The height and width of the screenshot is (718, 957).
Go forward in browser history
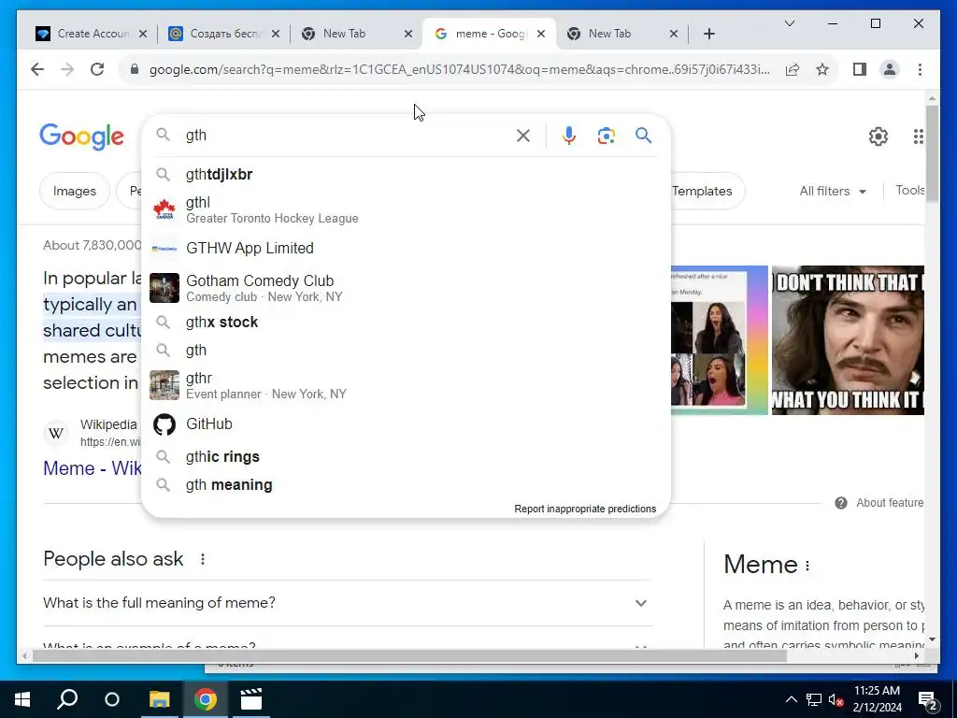coord(67,69)
